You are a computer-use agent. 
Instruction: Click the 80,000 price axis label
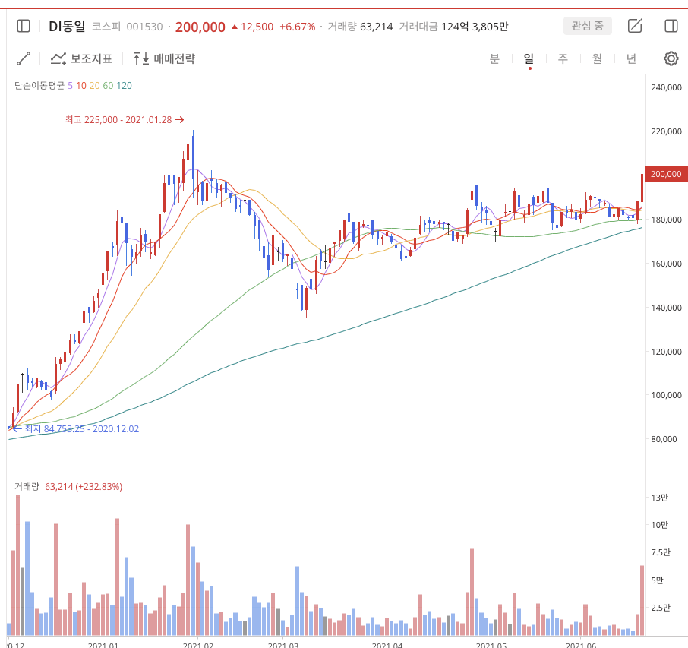point(664,439)
